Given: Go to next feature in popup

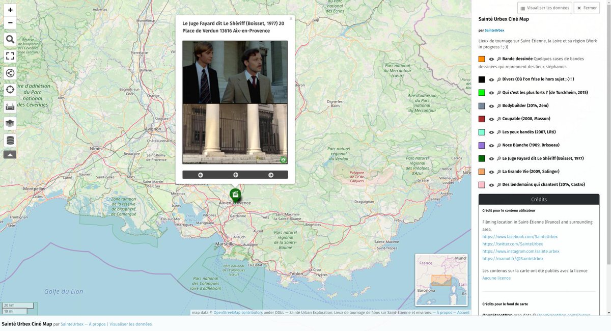Looking at the screenshot, I should point(271,175).
